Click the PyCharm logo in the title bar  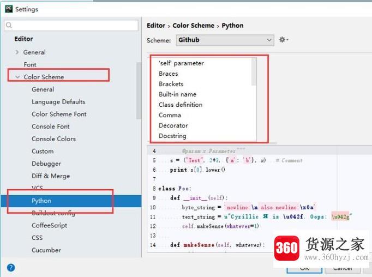pyautogui.click(x=9, y=9)
